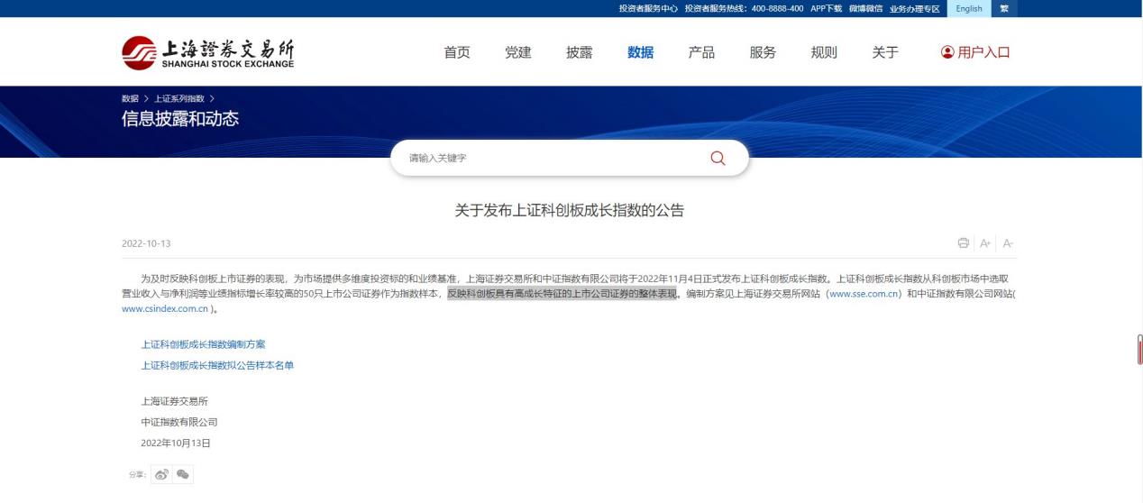This screenshot has width=1143, height=503.
Task: Share the article to Weibo
Action: 161,474
